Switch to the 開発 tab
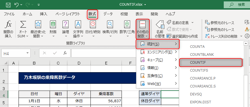250x107 pixels. 154,14
